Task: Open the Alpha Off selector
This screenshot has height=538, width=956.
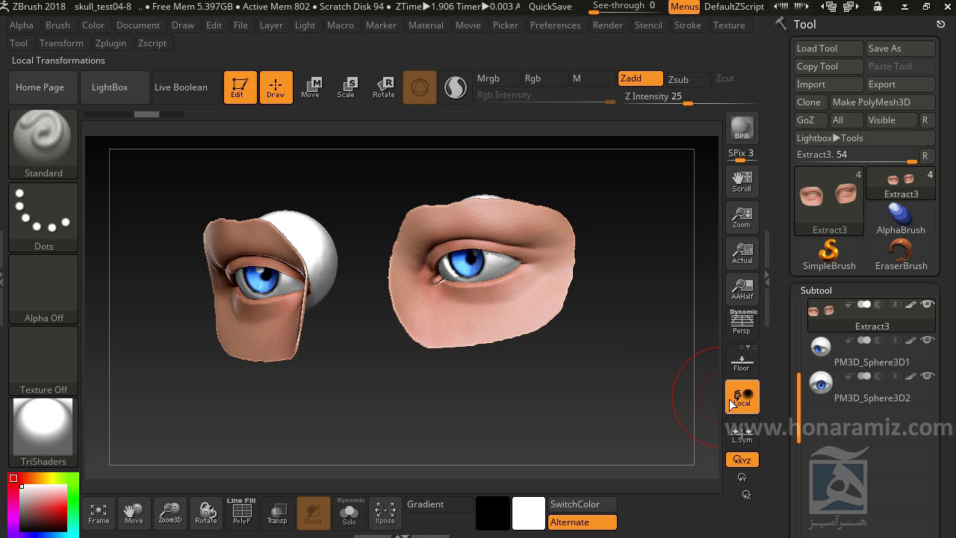Action: pos(43,289)
